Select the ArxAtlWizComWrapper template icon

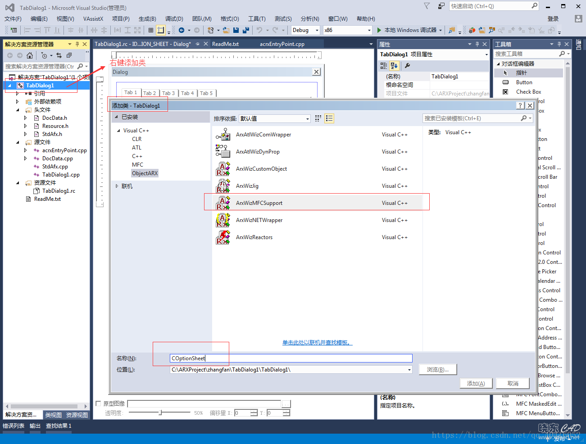223,134
